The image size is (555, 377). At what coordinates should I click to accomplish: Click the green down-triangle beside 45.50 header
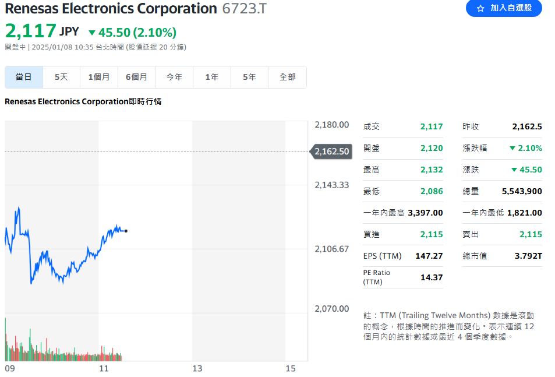(x=91, y=33)
